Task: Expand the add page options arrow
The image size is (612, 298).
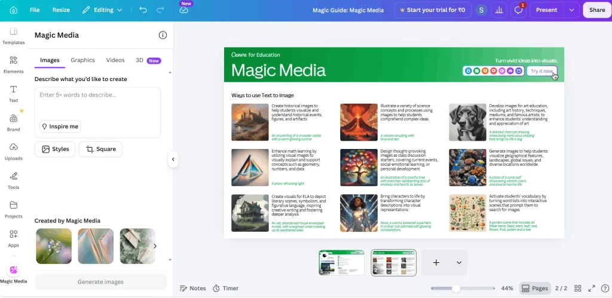Action: pos(459,263)
